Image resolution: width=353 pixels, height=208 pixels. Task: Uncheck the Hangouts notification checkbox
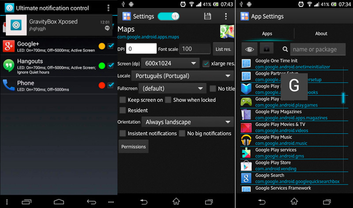tap(111, 65)
